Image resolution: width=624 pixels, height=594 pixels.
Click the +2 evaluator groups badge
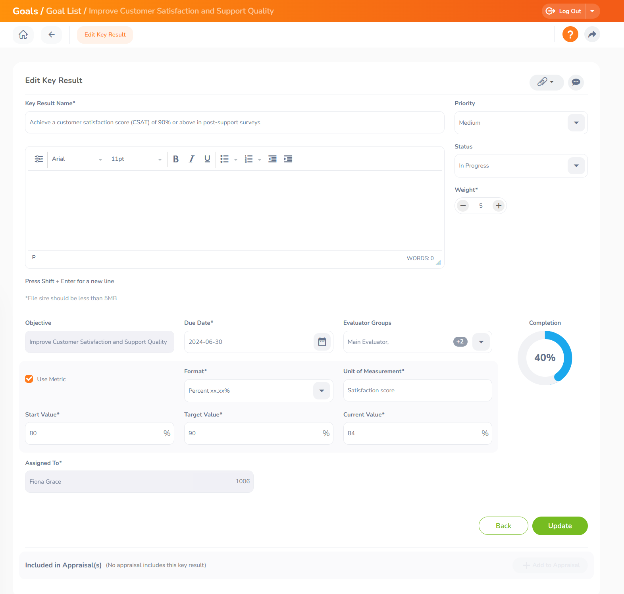(460, 341)
